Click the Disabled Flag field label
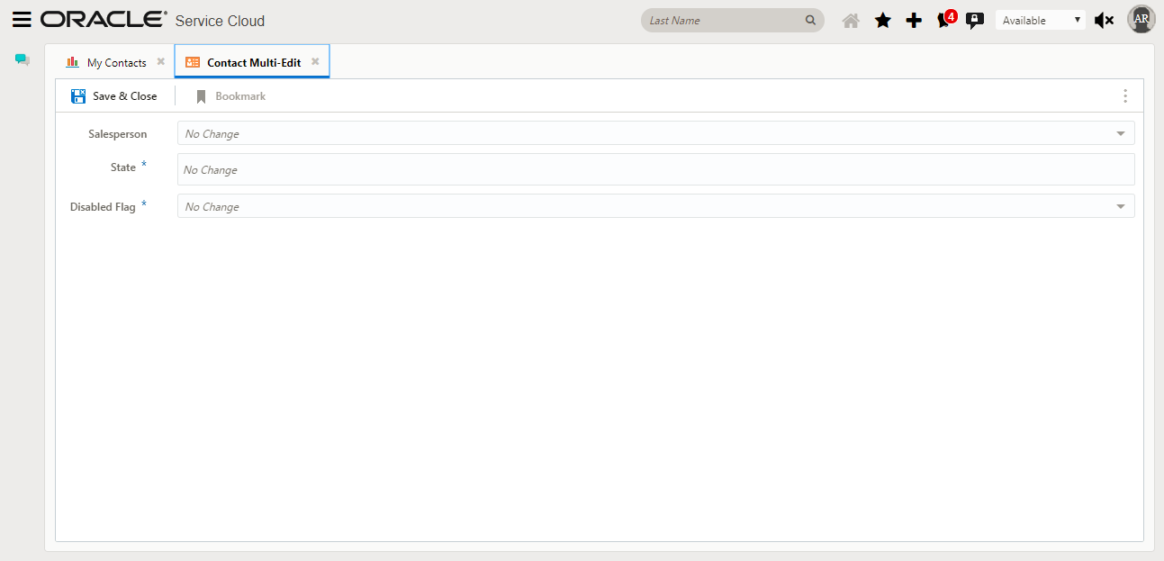 103,206
